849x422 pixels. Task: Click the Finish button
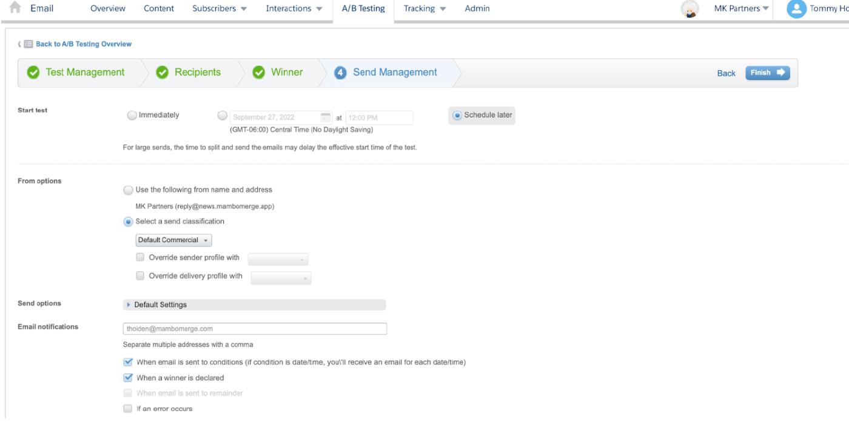[x=767, y=73]
